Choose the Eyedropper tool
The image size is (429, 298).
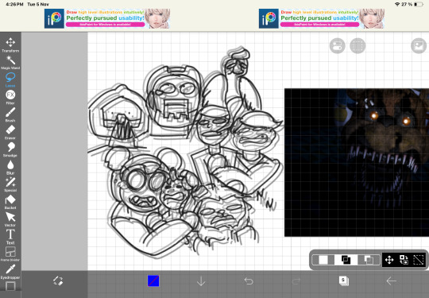coord(10,272)
